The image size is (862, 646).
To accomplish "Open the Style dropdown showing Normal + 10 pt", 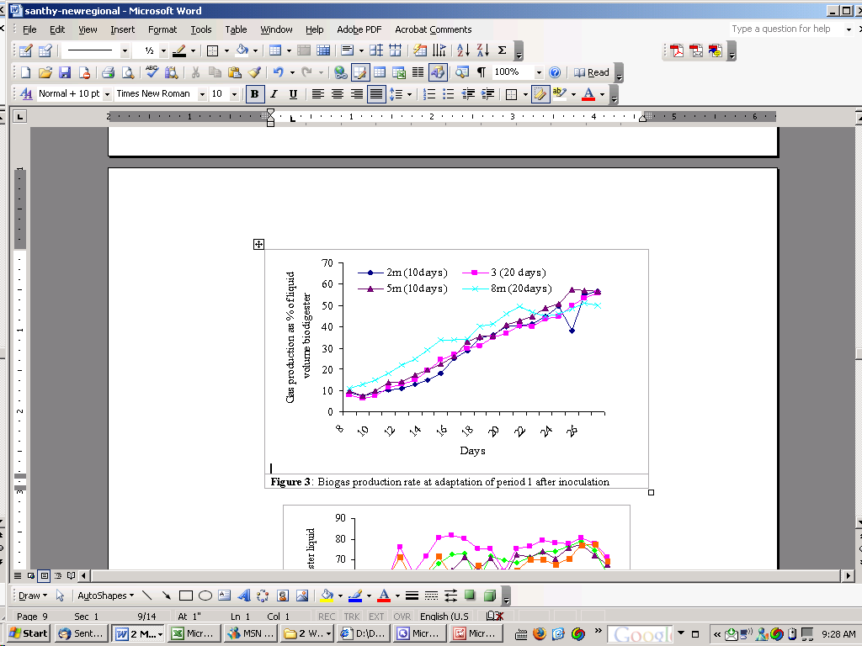I will [x=107, y=94].
